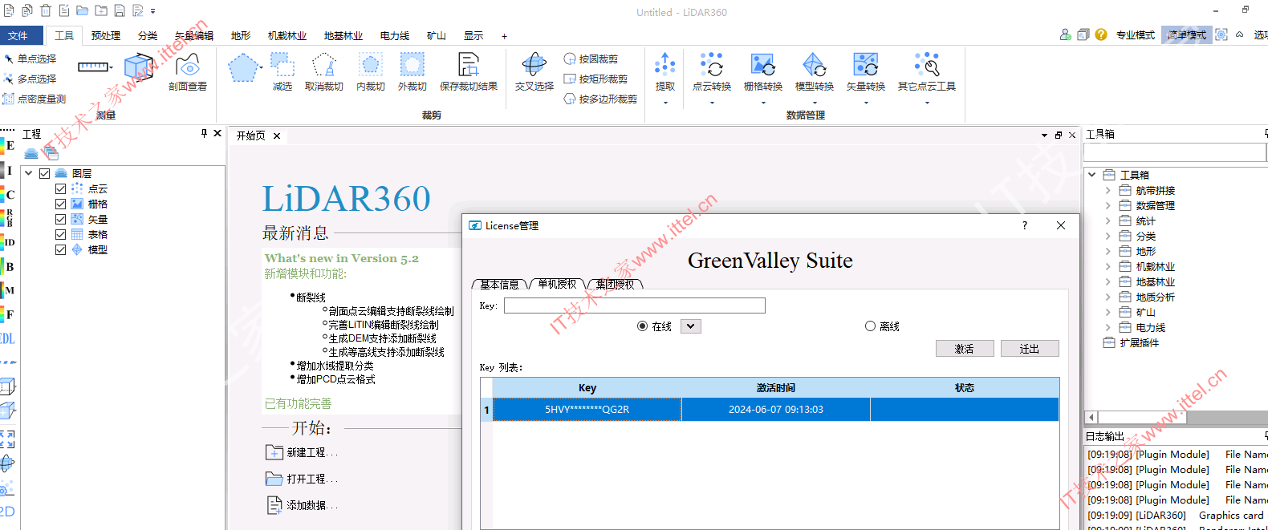Open the dropdown next to 在线
The height and width of the screenshot is (530, 1268).
(691, 326)
